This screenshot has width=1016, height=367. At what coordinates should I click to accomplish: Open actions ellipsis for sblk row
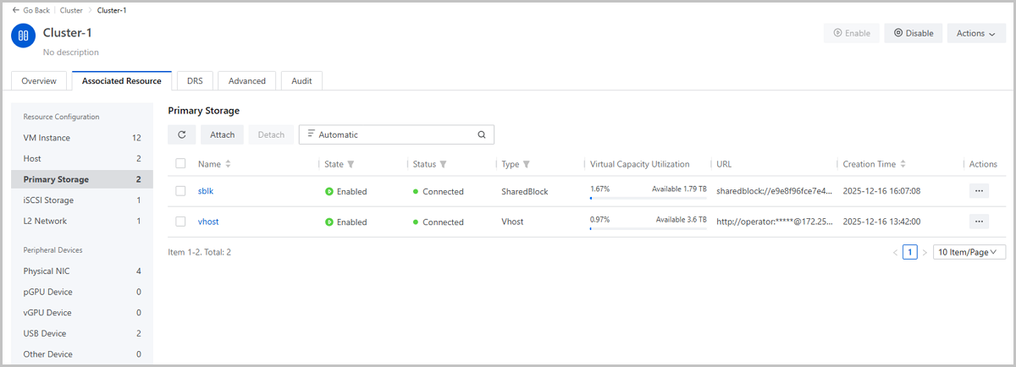click(x=979, y=191)
